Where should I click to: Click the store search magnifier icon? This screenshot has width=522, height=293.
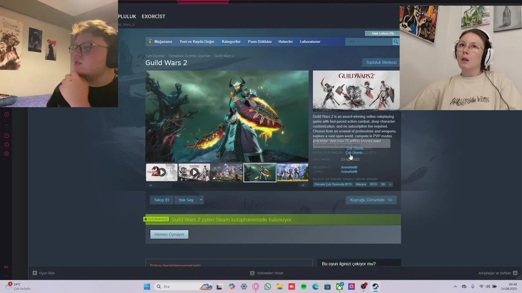396,42
